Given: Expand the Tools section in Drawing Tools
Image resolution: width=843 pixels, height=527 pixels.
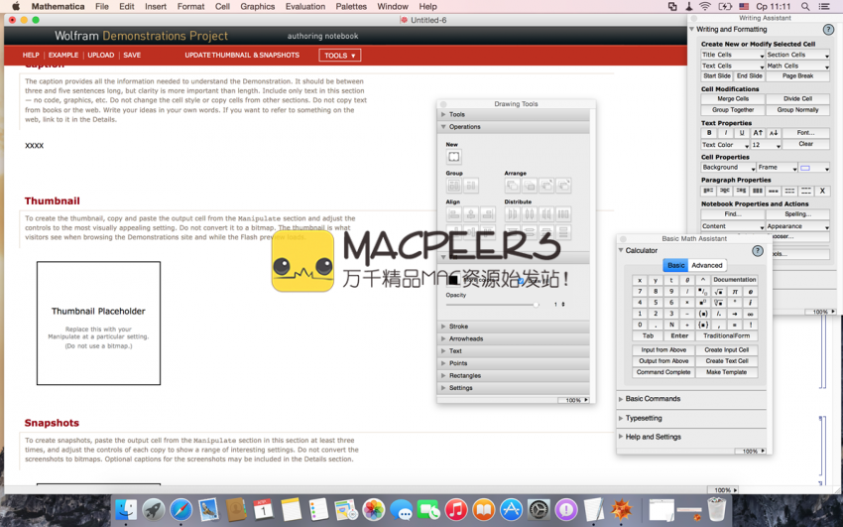Looking at the screenshot, I should coord(443,114).
